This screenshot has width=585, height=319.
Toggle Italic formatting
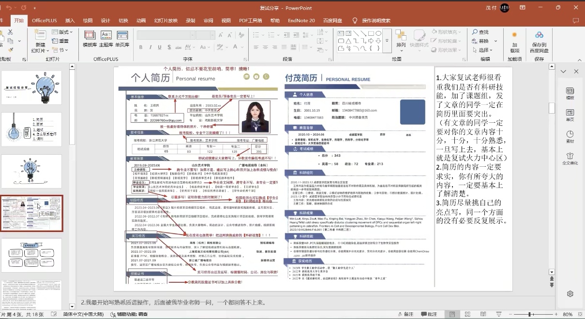pyautogui.click(x=150, y=47)
